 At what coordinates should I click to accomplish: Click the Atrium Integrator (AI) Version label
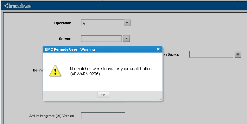[52, 116]
